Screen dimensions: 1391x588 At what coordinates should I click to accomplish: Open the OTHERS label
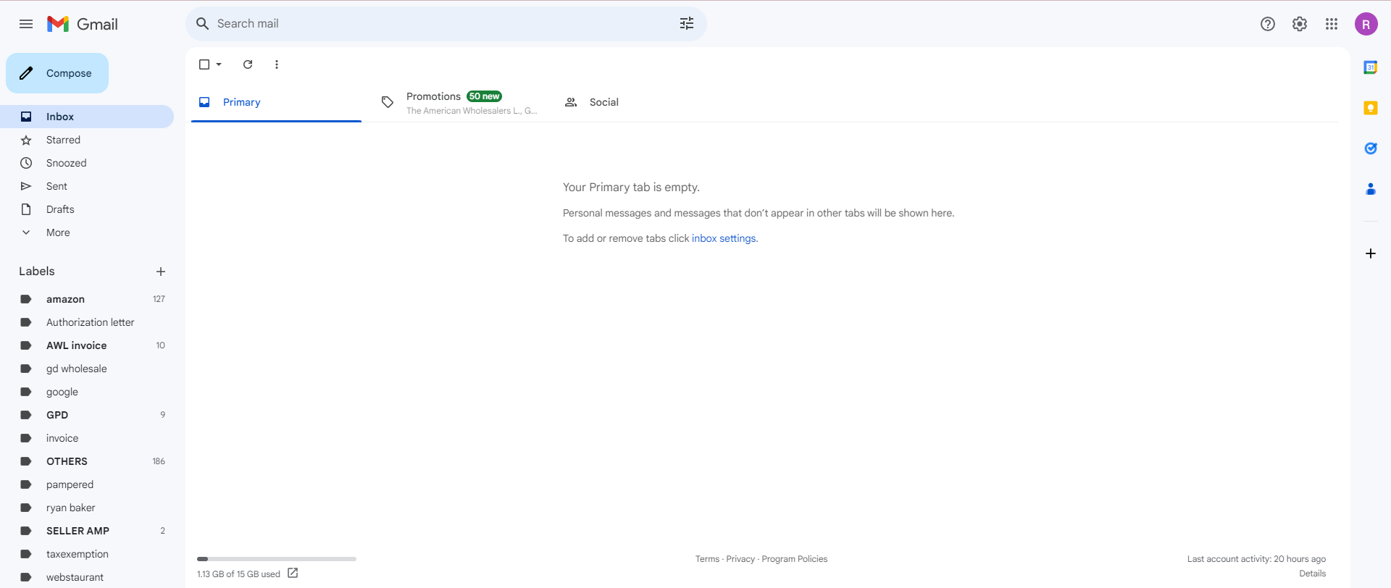[x=87, y=461]
